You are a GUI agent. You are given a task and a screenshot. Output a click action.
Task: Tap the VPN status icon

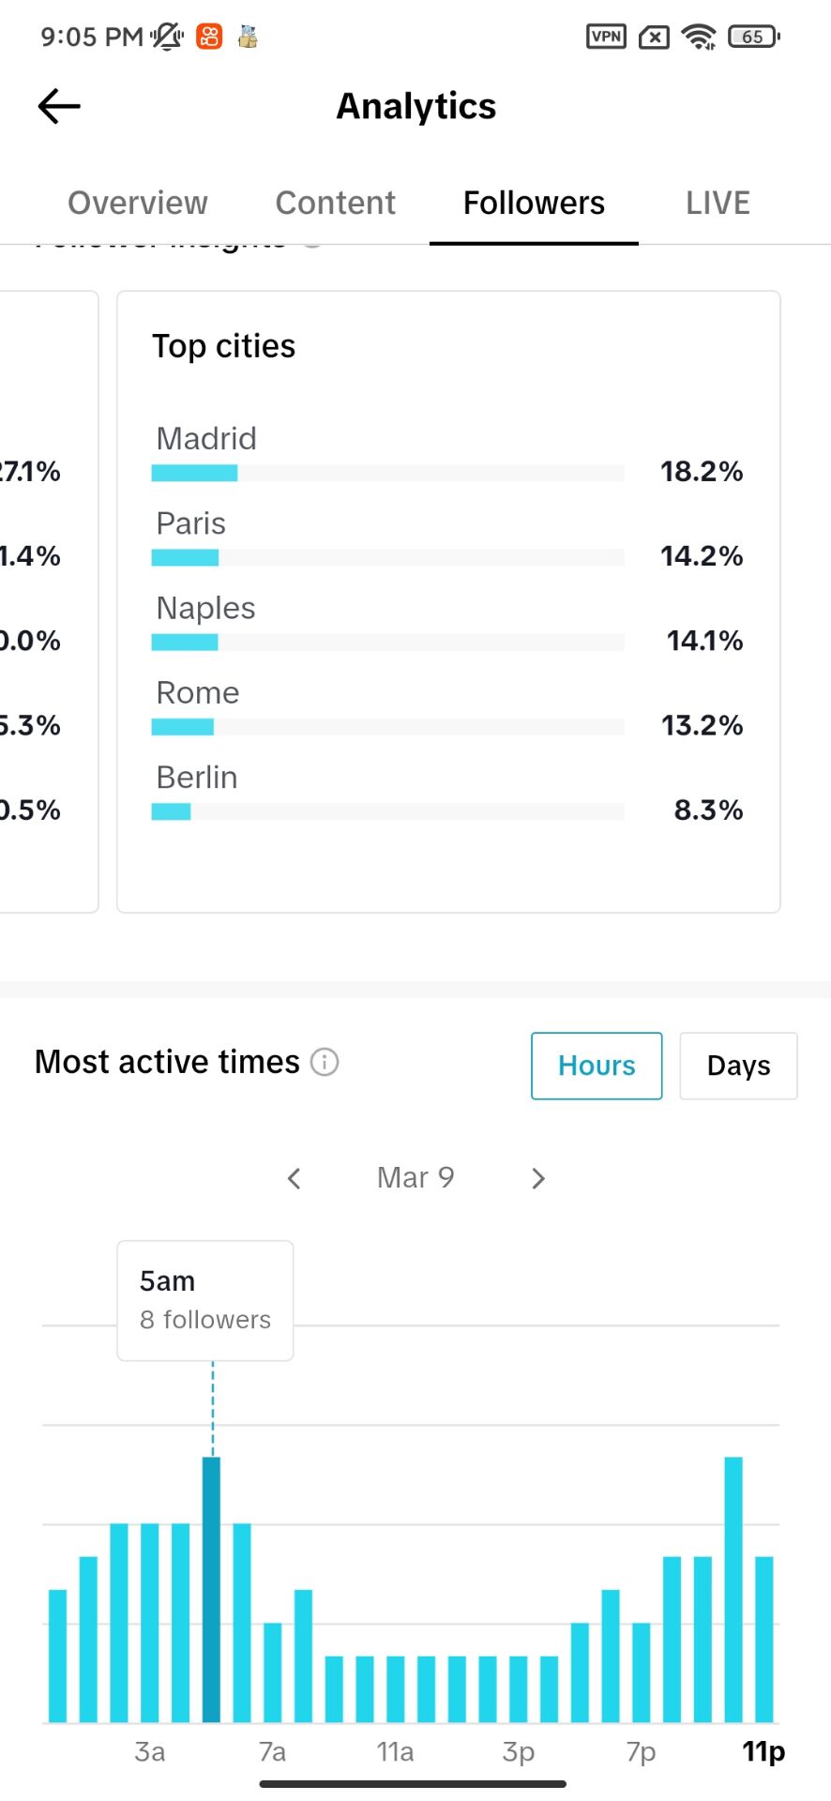pos(606,37)
